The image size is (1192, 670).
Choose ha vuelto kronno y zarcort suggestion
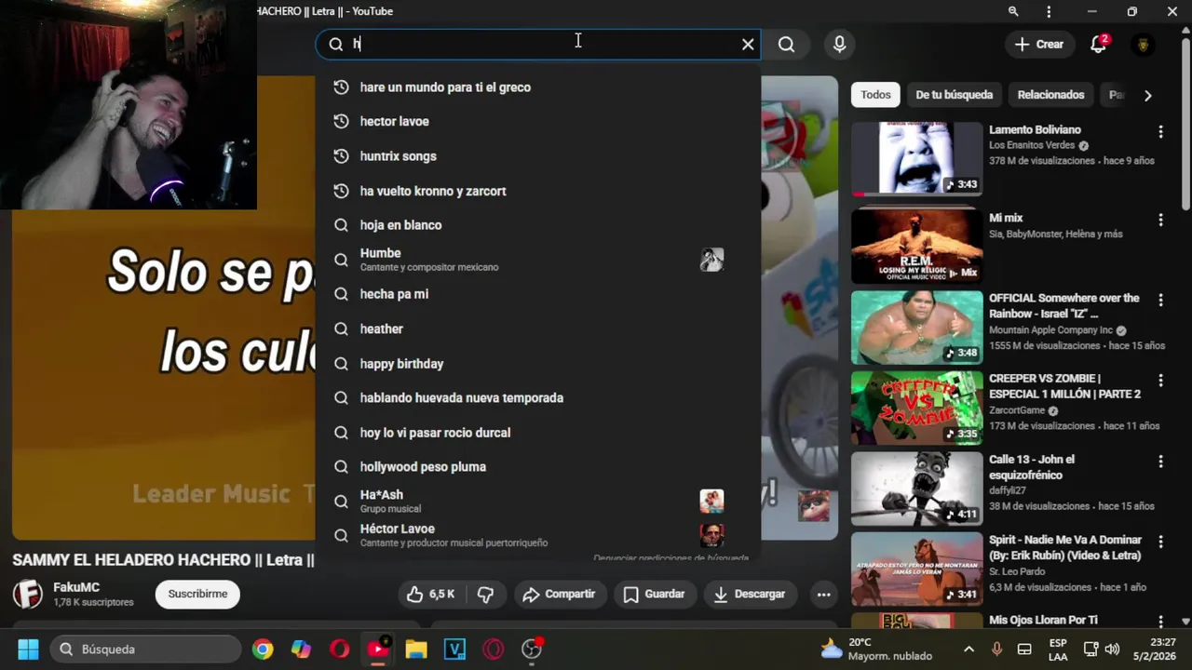538,191
